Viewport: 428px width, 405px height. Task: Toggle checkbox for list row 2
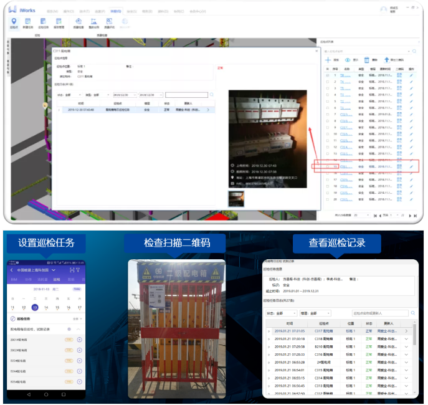(328, 82)
